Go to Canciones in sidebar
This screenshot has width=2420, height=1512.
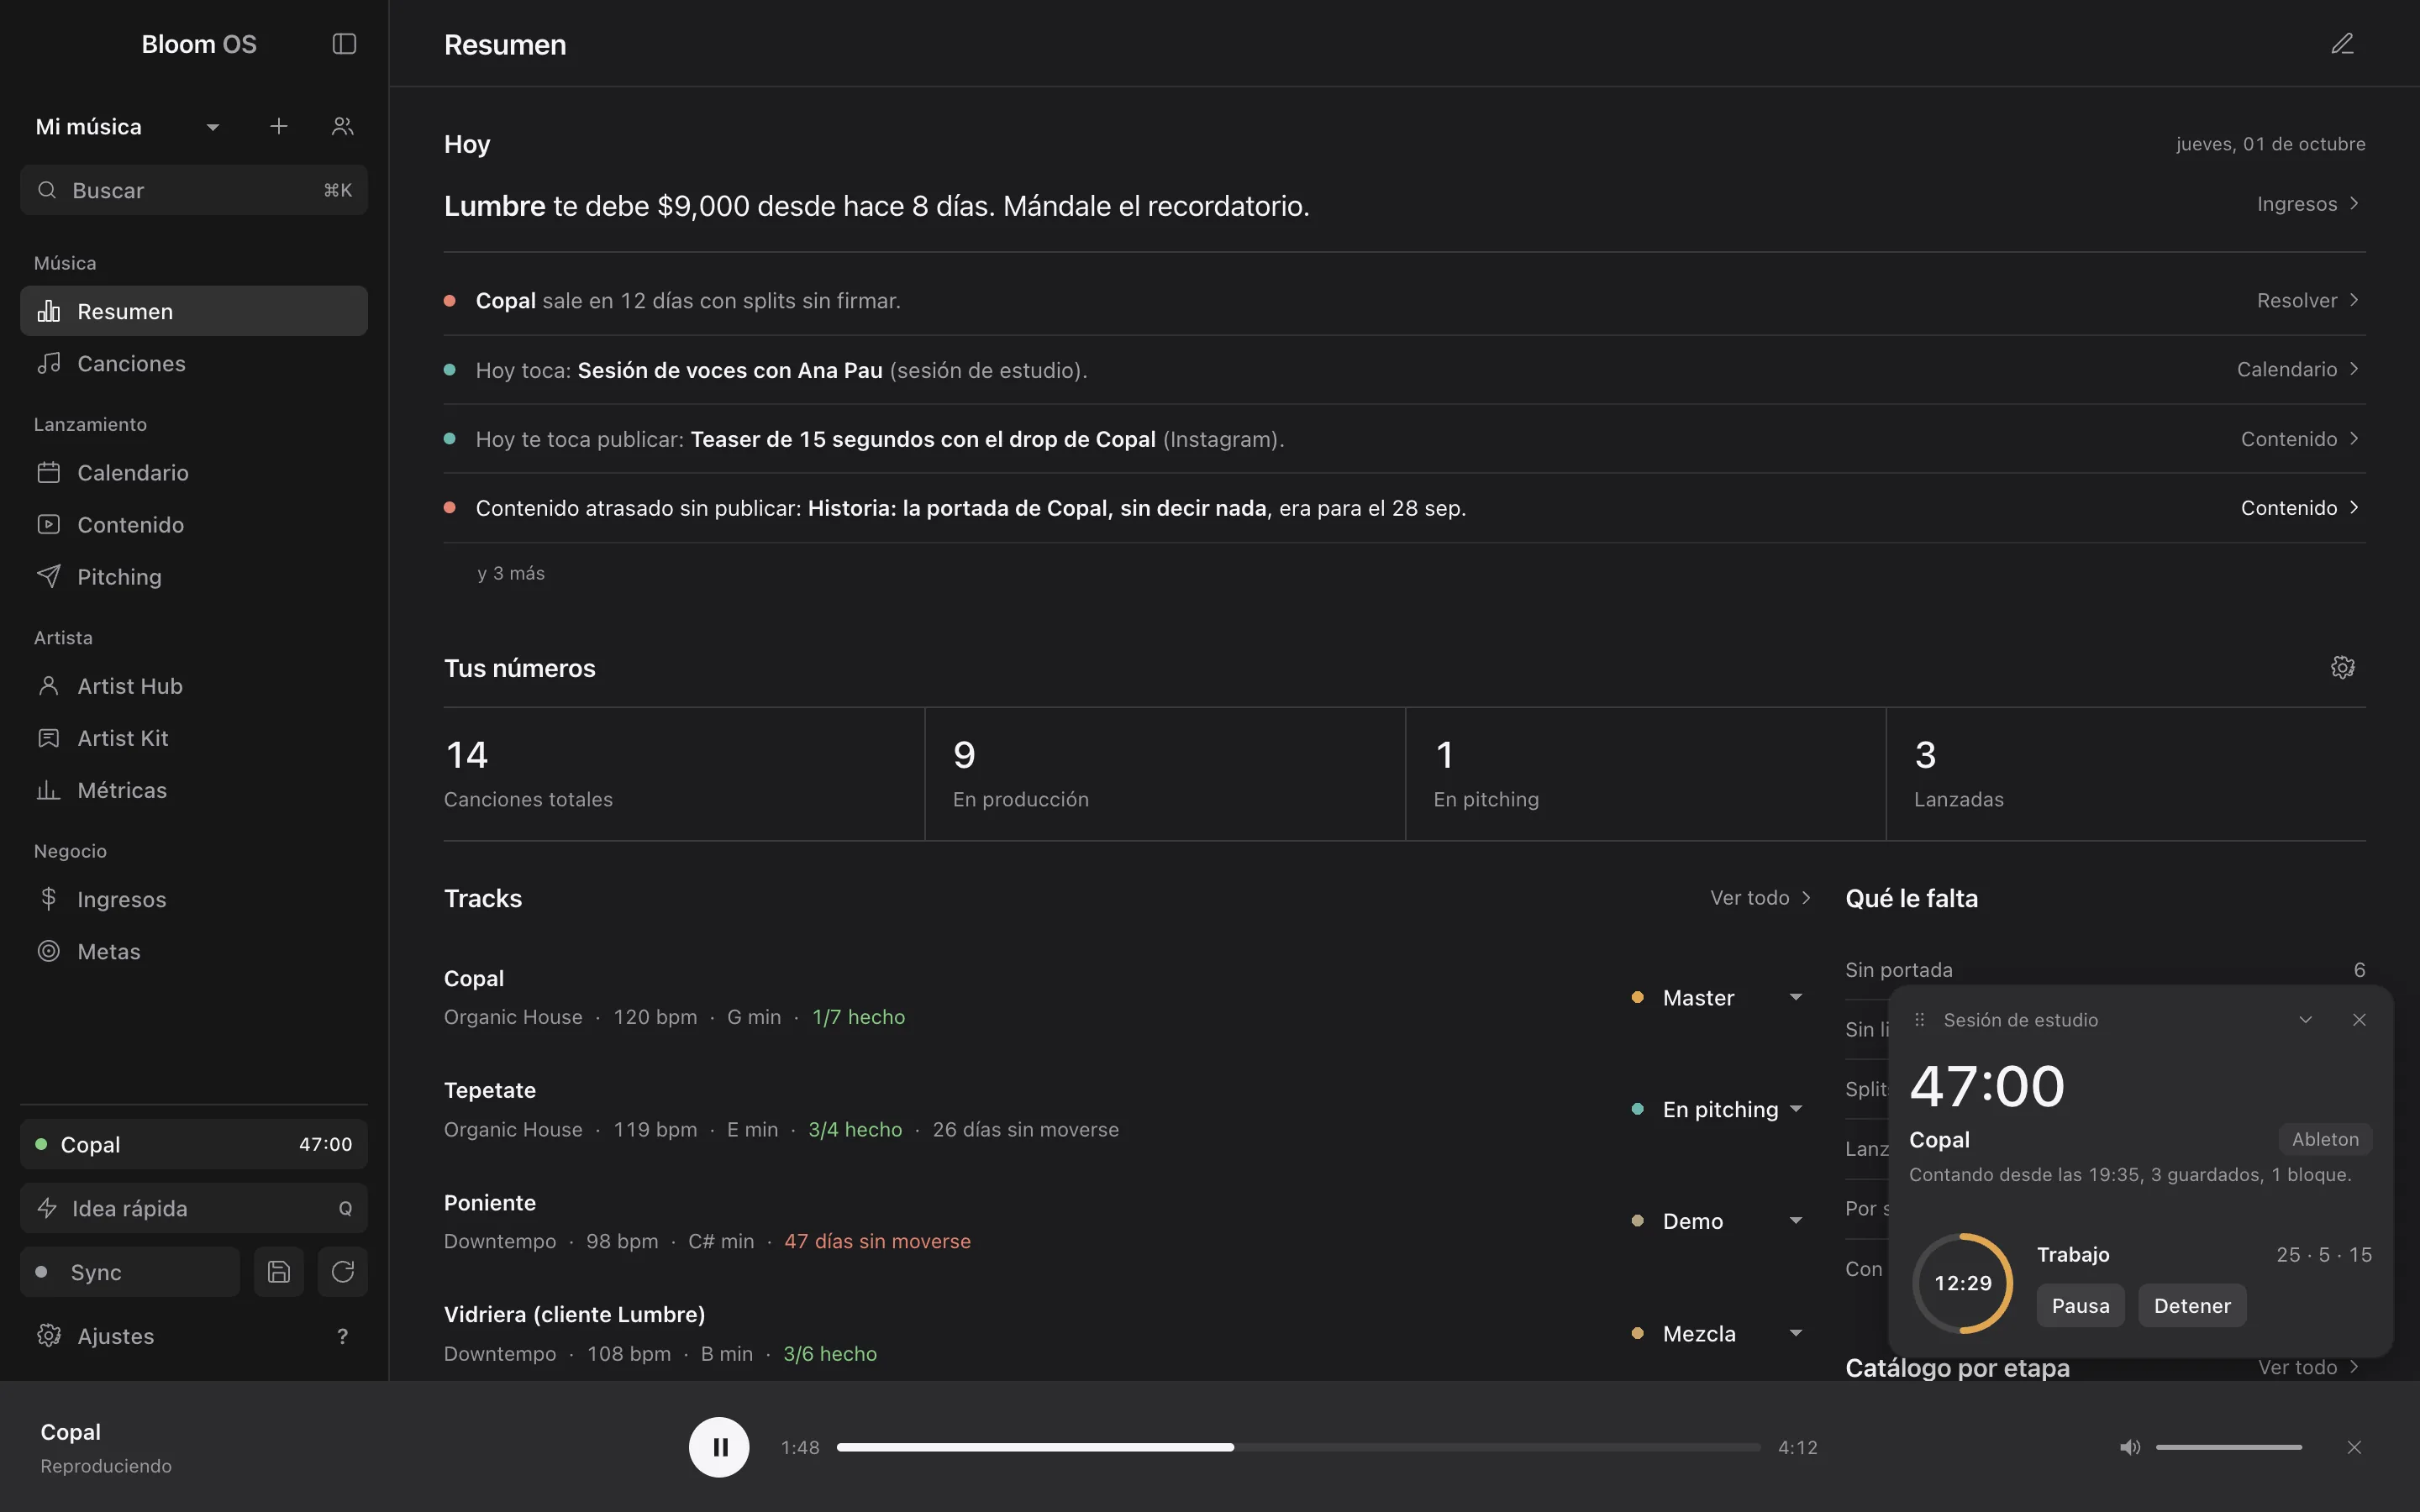pos(194,363)
